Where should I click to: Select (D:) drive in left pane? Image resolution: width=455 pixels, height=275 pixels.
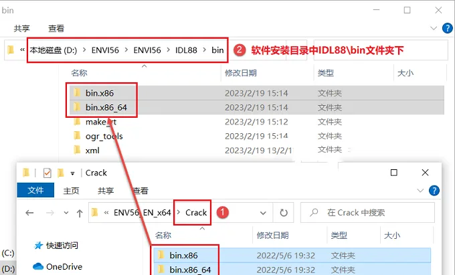click(x=8, y=269)
